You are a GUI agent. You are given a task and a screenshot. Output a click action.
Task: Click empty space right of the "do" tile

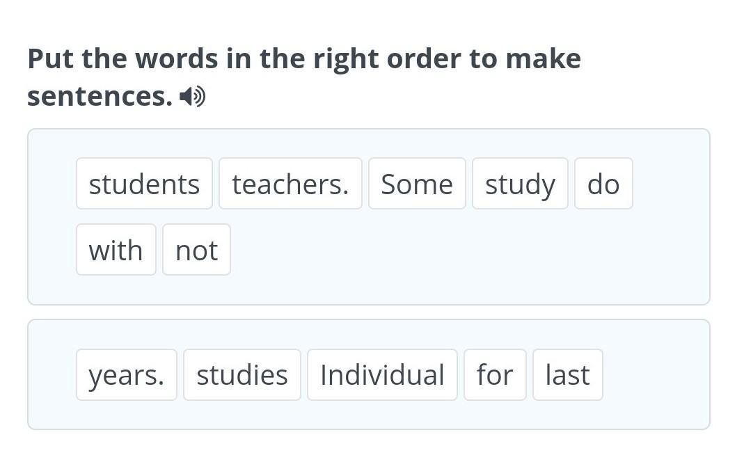tap(668, 184)
